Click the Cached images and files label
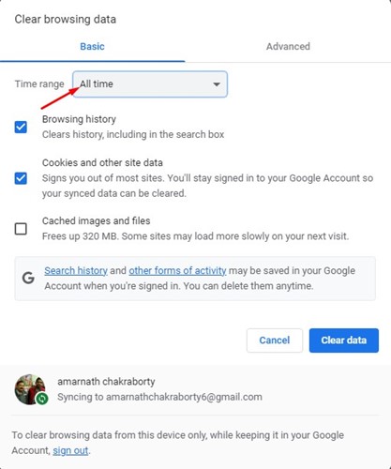 tap(97, 220)
